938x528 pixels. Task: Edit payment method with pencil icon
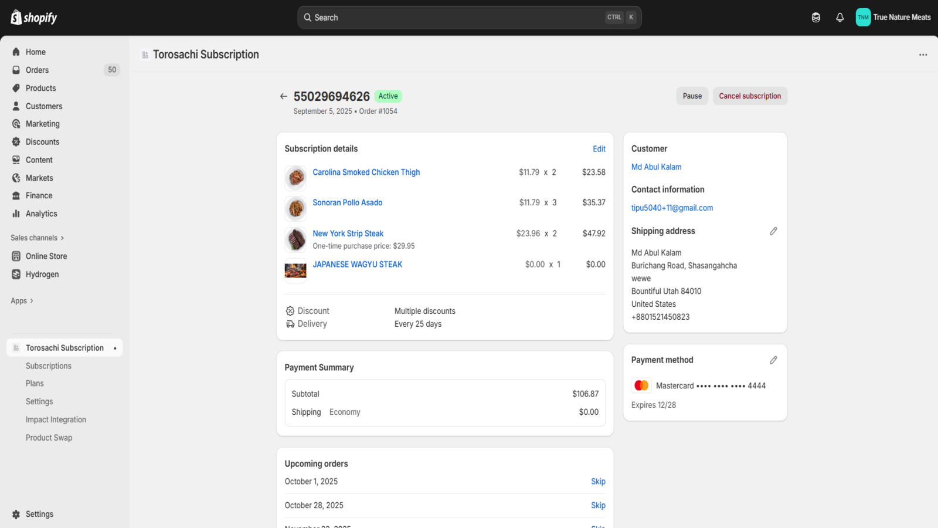click(774, 360)
